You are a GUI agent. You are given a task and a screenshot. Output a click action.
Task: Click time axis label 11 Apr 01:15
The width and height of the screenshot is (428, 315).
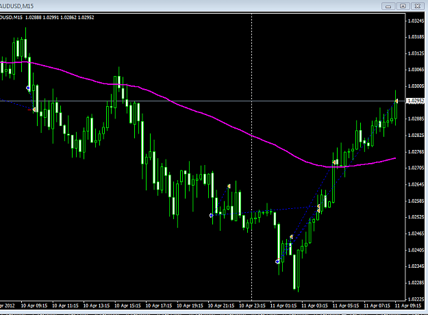pos(284,305)
